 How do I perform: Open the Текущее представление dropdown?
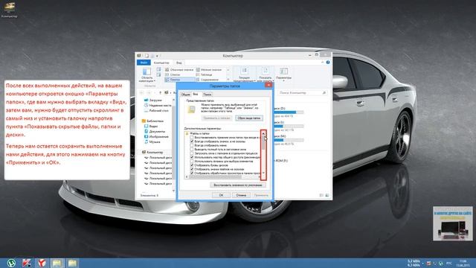pyautogui.click(x=245, y=74)
